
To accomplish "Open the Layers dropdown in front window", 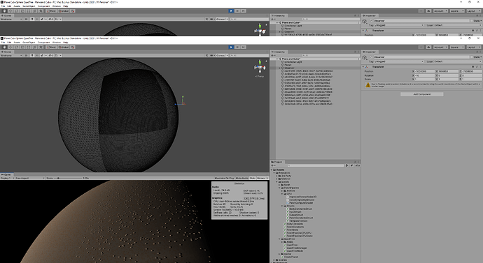I will [457, 47].
